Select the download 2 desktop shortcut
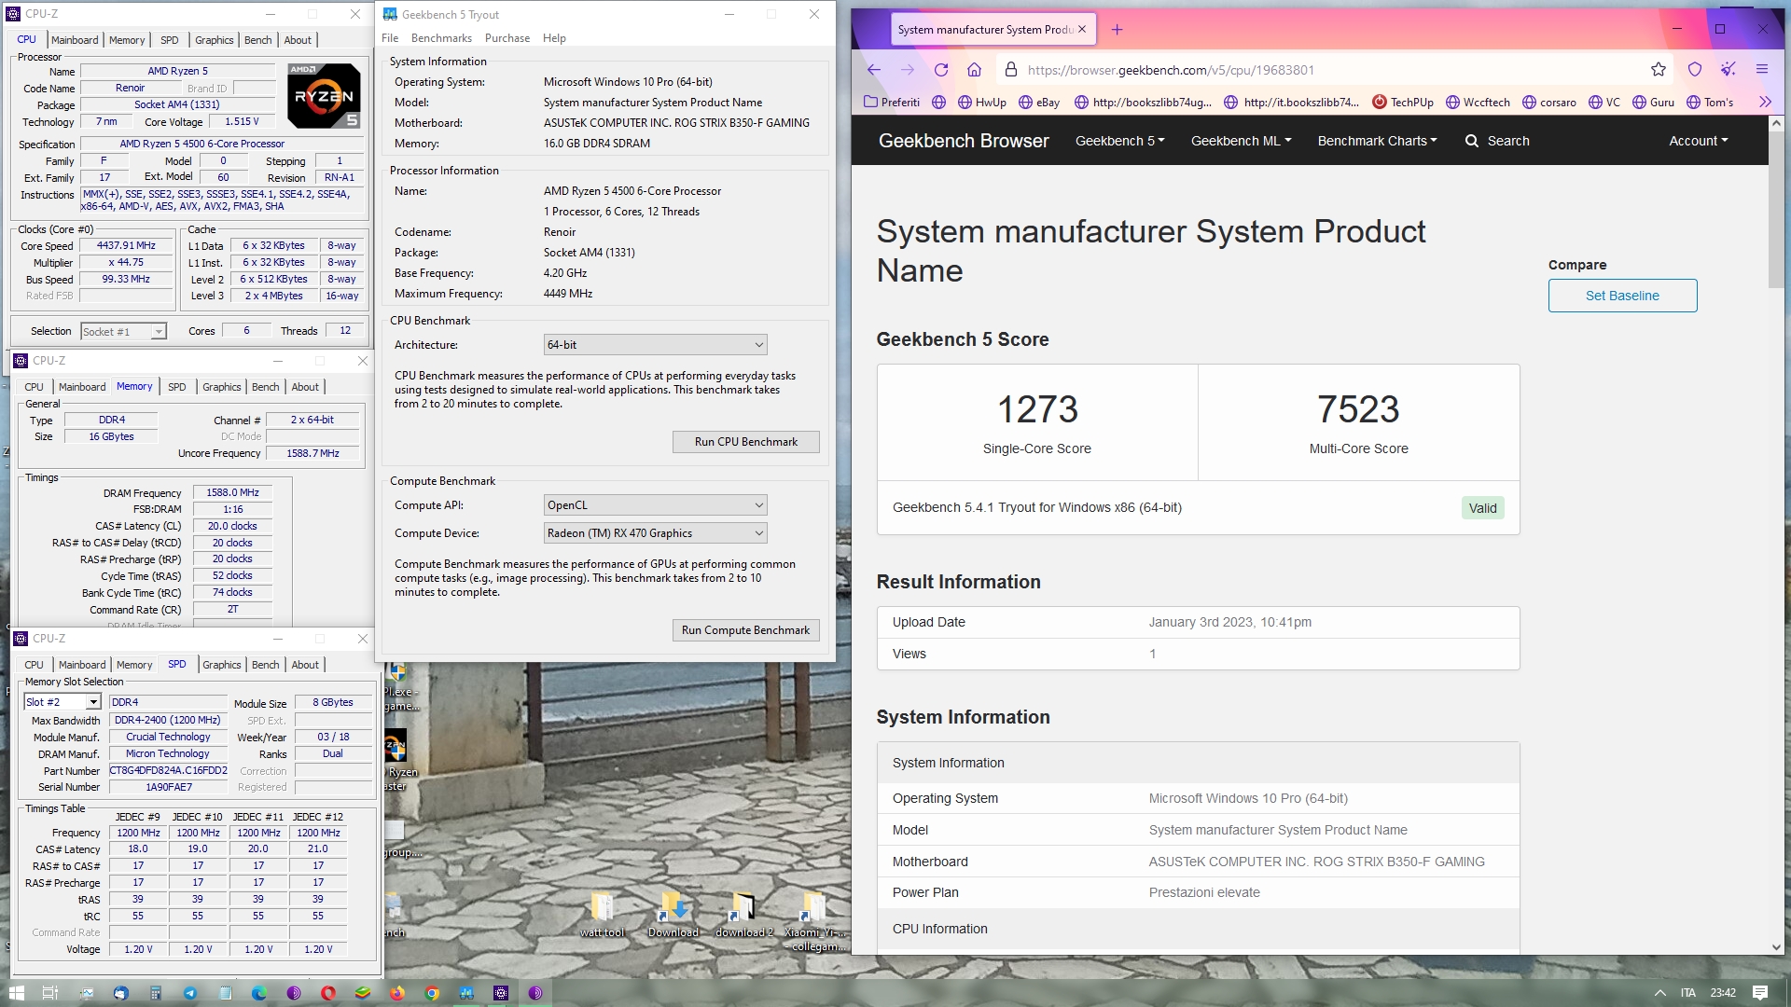 click(743, 915)
